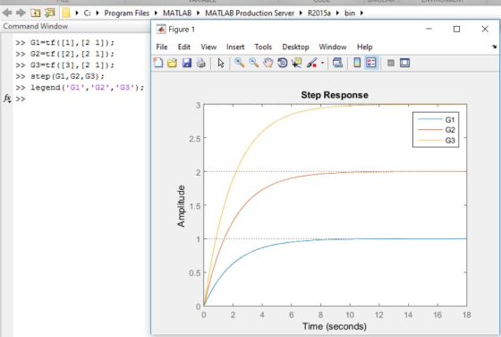Save the figure with the floppy icon
501x337 pixels.
point(187,63)
